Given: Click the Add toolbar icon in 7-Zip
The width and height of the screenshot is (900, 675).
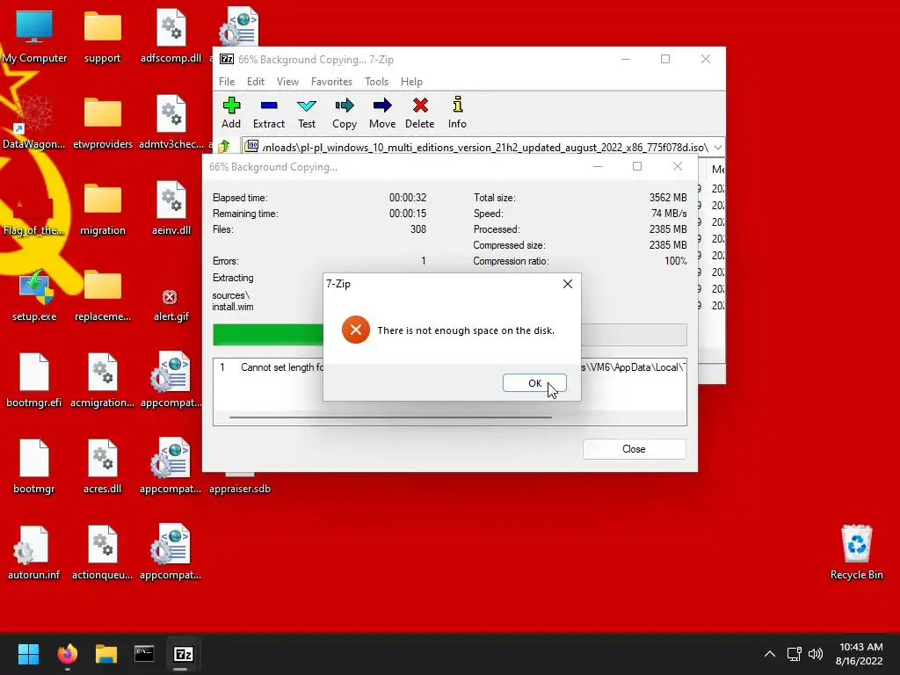Looking at the screenshot, I should click(x=231, y=113).
